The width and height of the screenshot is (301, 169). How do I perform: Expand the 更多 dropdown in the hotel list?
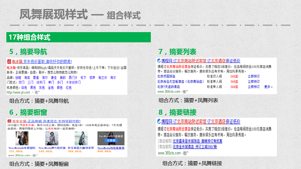click(268, 87)
